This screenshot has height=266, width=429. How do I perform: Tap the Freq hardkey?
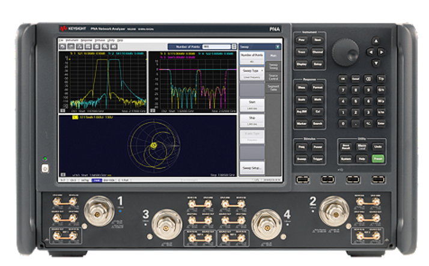pyautogui.click(x=302, y=147)
